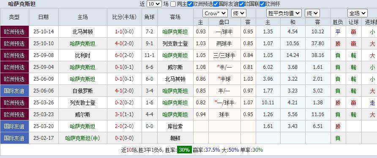Click away odds 37.80

(x=317, y=44)
